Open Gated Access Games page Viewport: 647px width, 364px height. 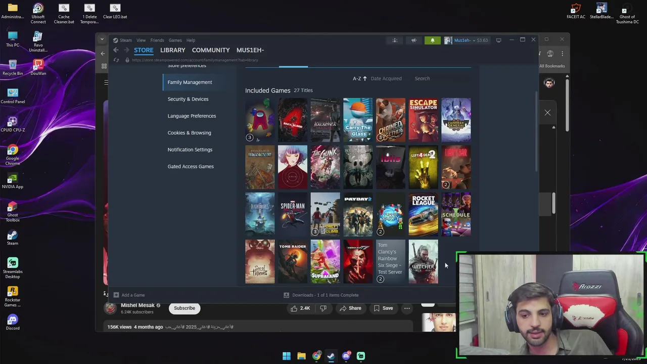tap(191, 166)
